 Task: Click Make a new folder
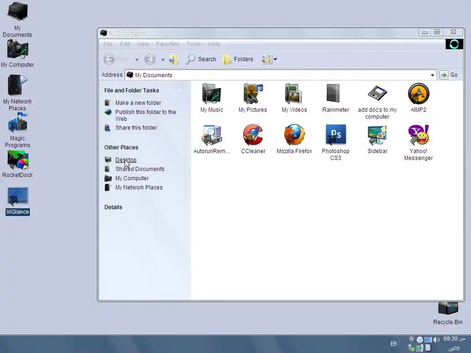point(138,102)
